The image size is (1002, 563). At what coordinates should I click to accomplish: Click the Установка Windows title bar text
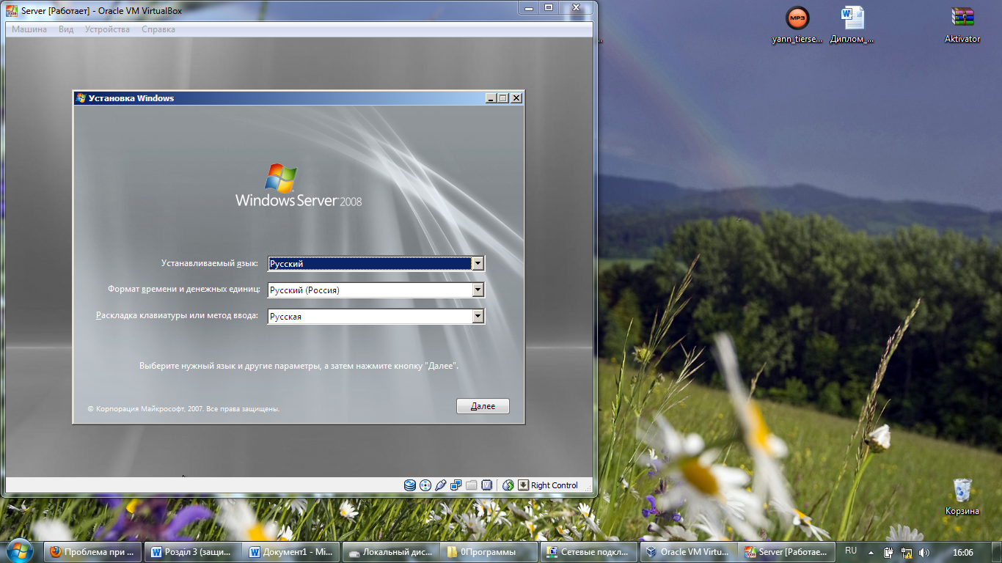coord(131,98)
